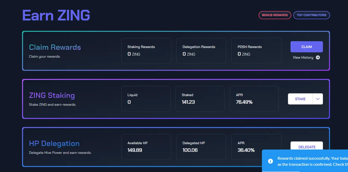The image size is (348, 172).
Task: Click 'Claim your rewards.' subtitle
Action: coord(45,57)
